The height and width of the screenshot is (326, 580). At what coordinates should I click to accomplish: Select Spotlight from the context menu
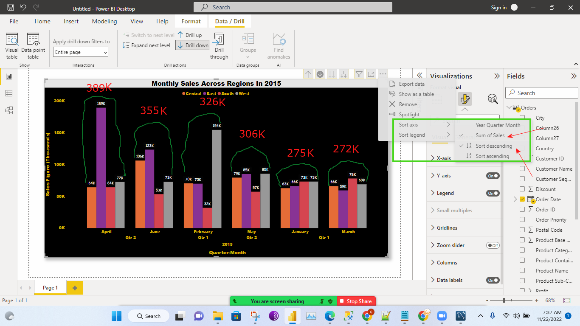click(409, 115)
